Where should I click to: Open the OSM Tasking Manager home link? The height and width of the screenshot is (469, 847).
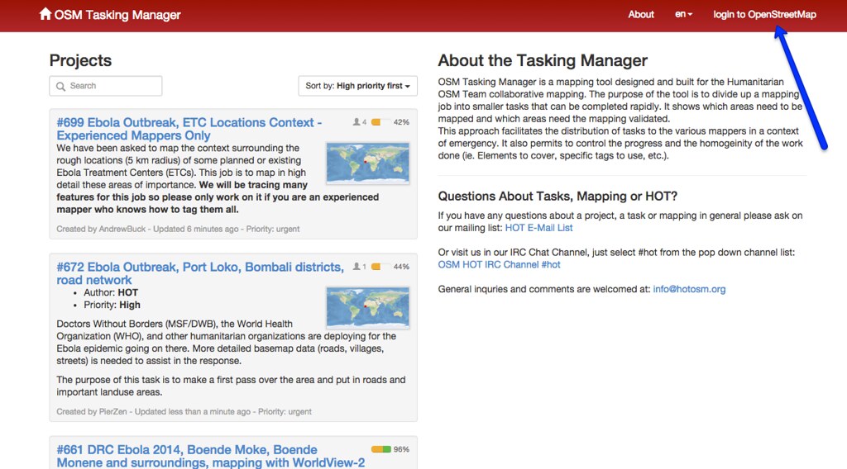110,15
